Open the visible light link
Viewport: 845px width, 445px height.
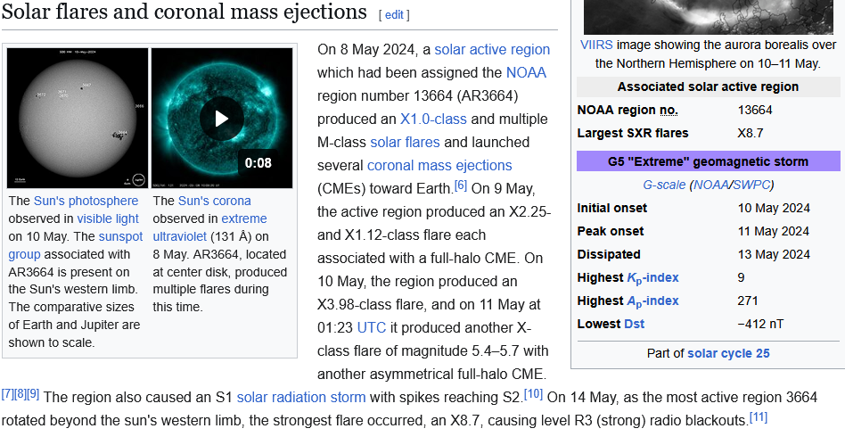tap(108, 218)
